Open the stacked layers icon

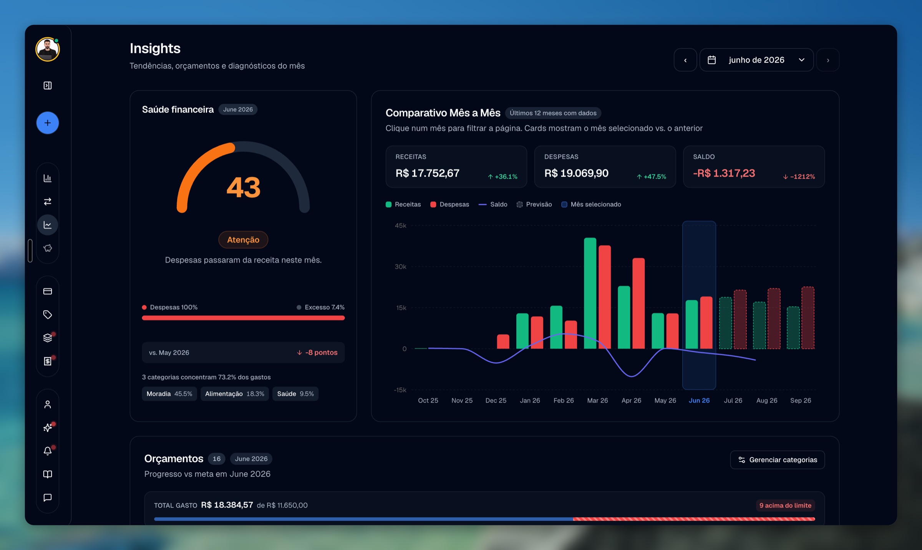(x=48, y=338)
